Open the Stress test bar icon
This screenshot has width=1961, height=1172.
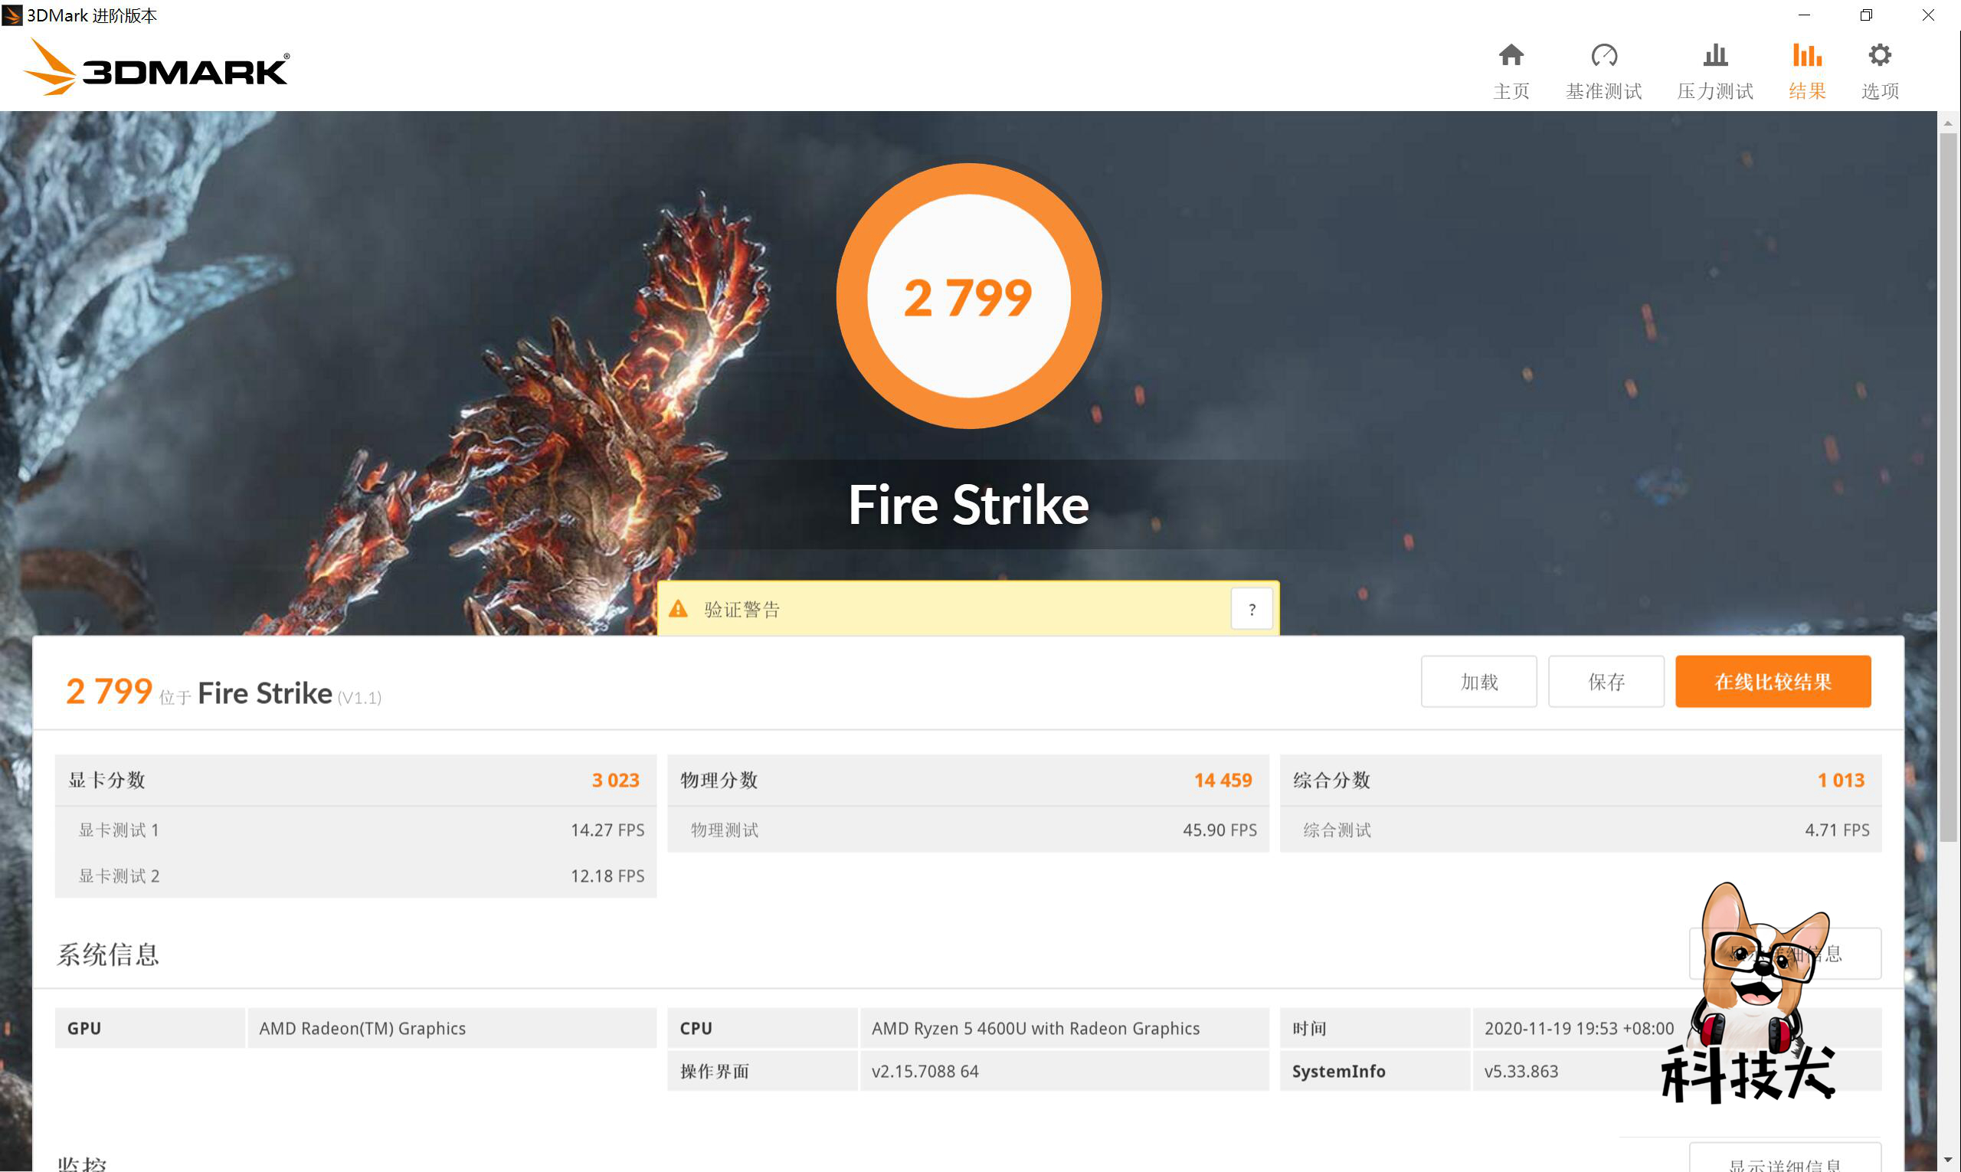(x=1714, y=55)
